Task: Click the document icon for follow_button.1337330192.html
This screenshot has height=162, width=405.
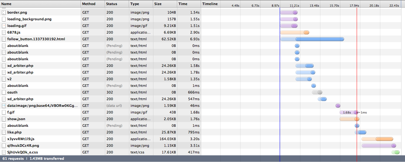Action: click(x=4, y=39)
